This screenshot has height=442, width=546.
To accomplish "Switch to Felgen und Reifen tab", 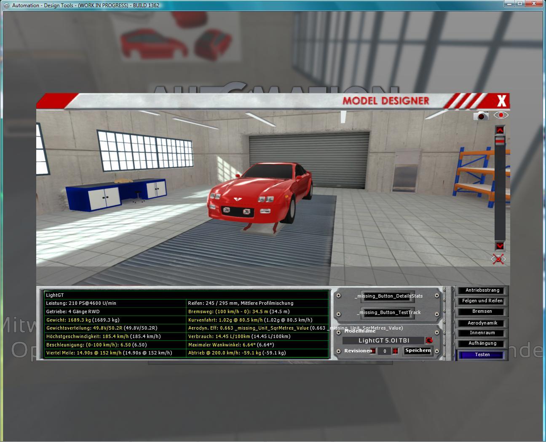I will [482, 301].
